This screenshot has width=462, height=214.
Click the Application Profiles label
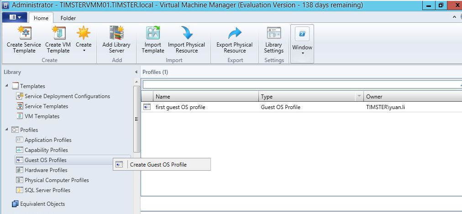coord(48,140)
